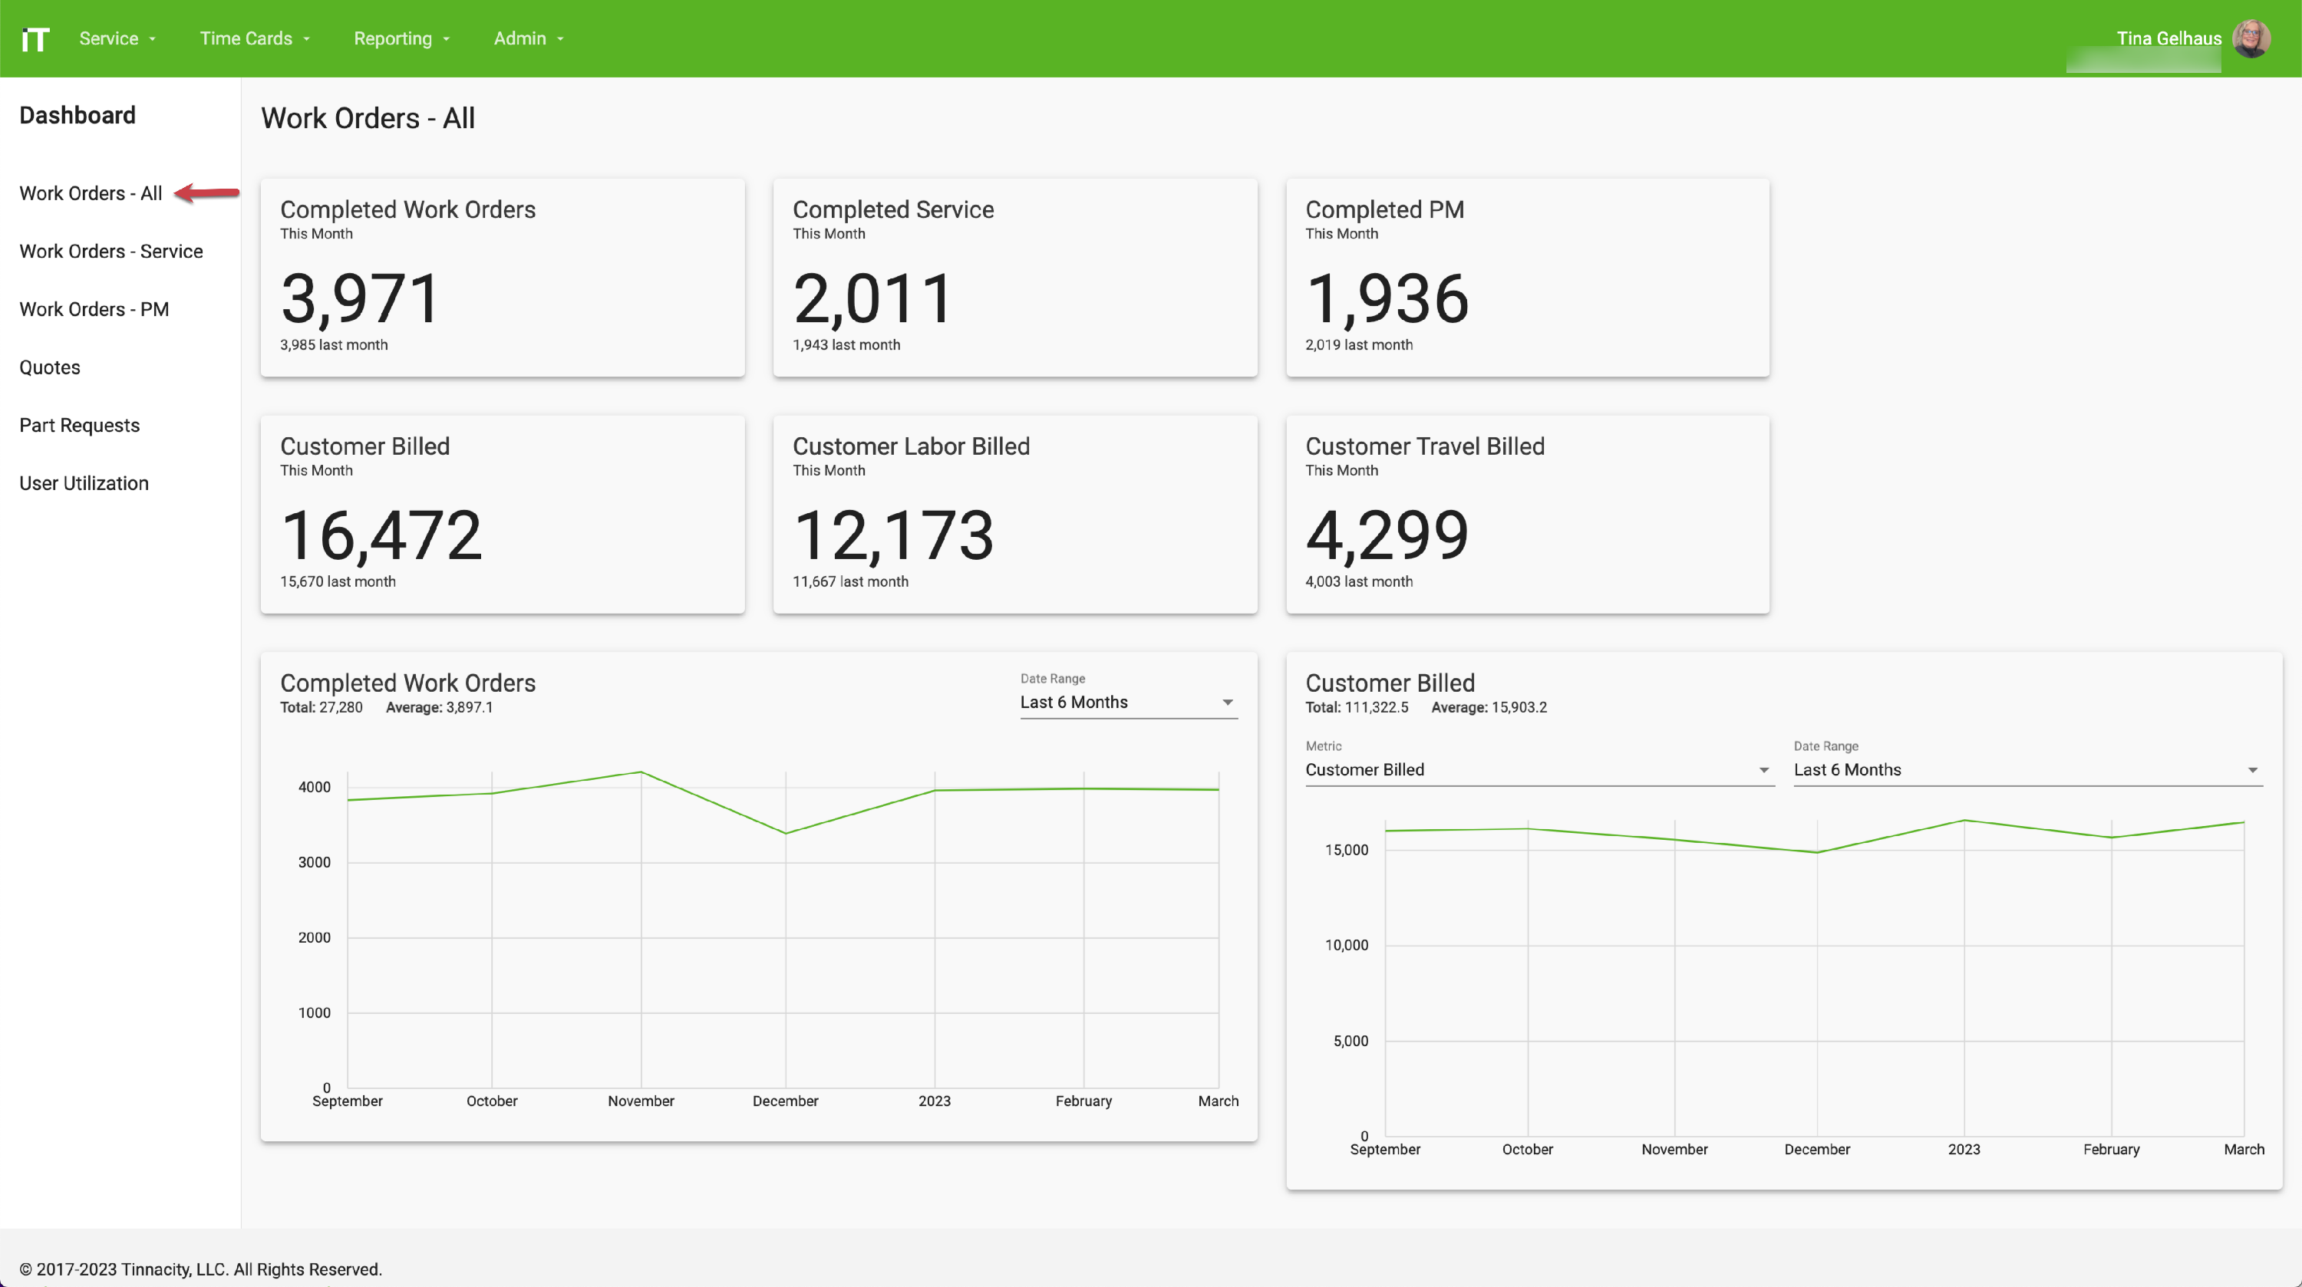Click the Completed PM stat card

1526,278
